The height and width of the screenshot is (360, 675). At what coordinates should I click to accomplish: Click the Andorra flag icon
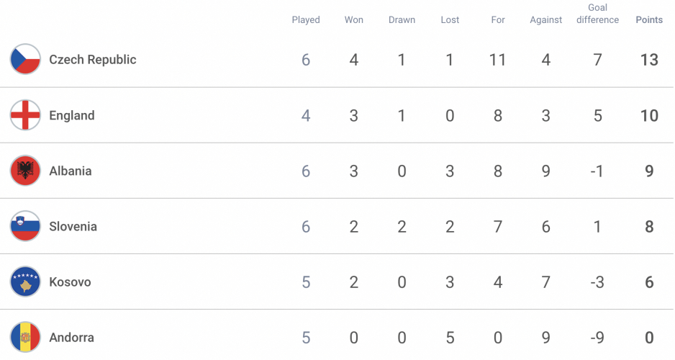[x=25, y=337]
